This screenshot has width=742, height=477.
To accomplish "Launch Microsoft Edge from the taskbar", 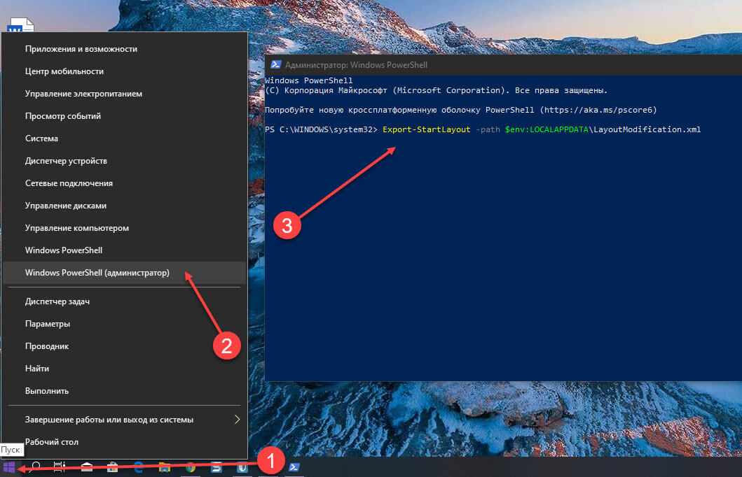I will coord(138,467).
